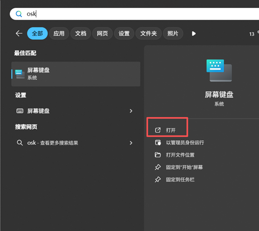The image size is (259, 231).
Task: Select best match 屏幕键盘 系统 result
Action: pyautogui.click(x=76, y=74)
